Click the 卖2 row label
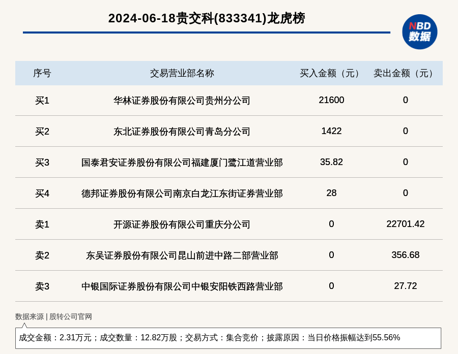 (x=42, y=255)
